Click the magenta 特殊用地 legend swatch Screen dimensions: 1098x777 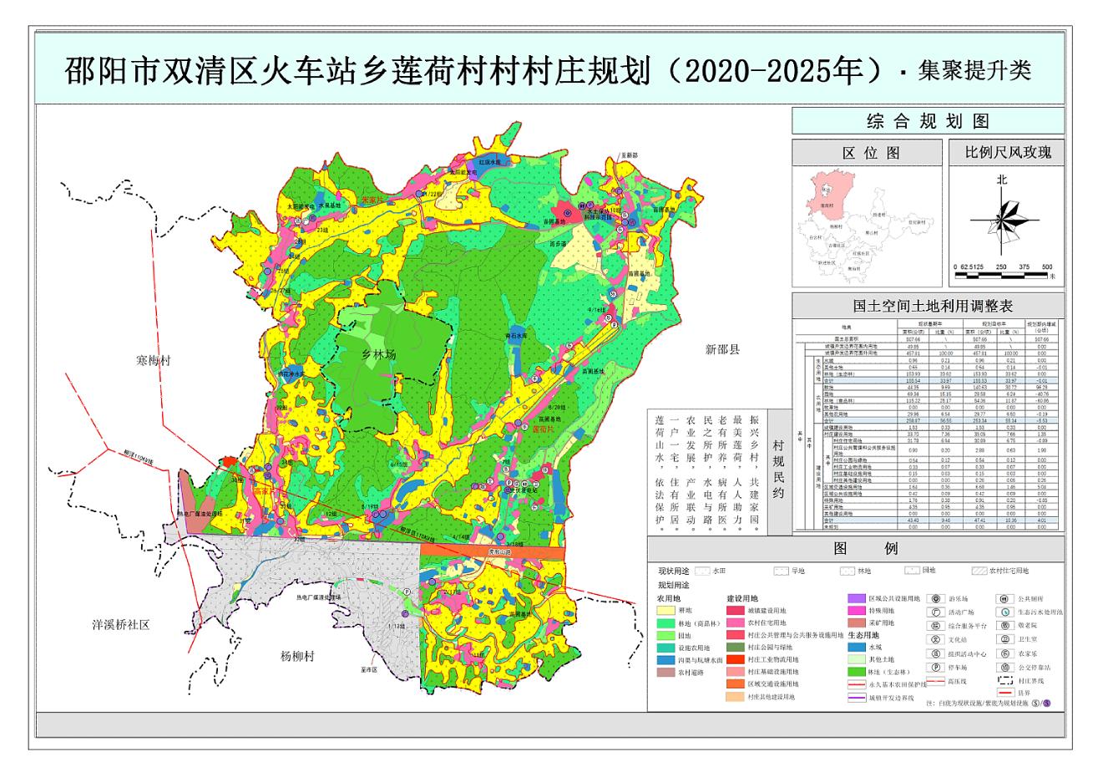click(x=857, y=610)
